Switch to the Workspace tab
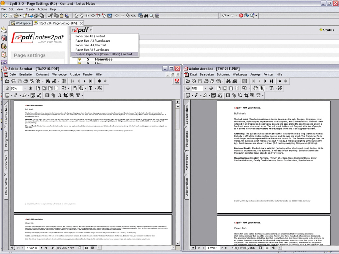The width and height of the screenshot is (339, 254). click(21, 23)
